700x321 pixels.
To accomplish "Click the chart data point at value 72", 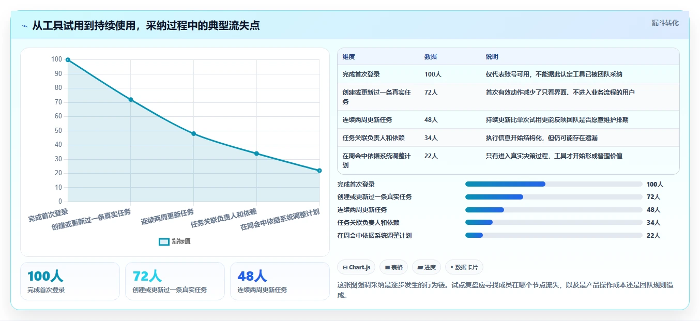I will click(x=131, y=100).
